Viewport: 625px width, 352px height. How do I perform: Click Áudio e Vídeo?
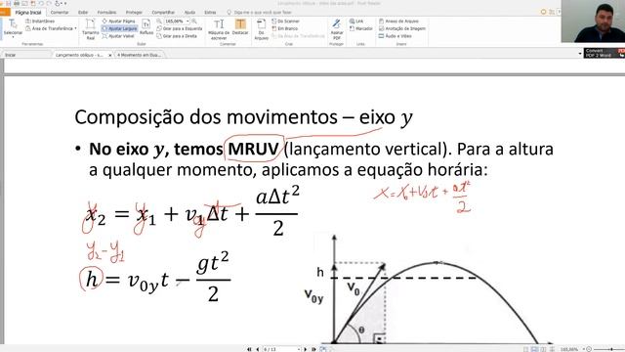[395, 36]
